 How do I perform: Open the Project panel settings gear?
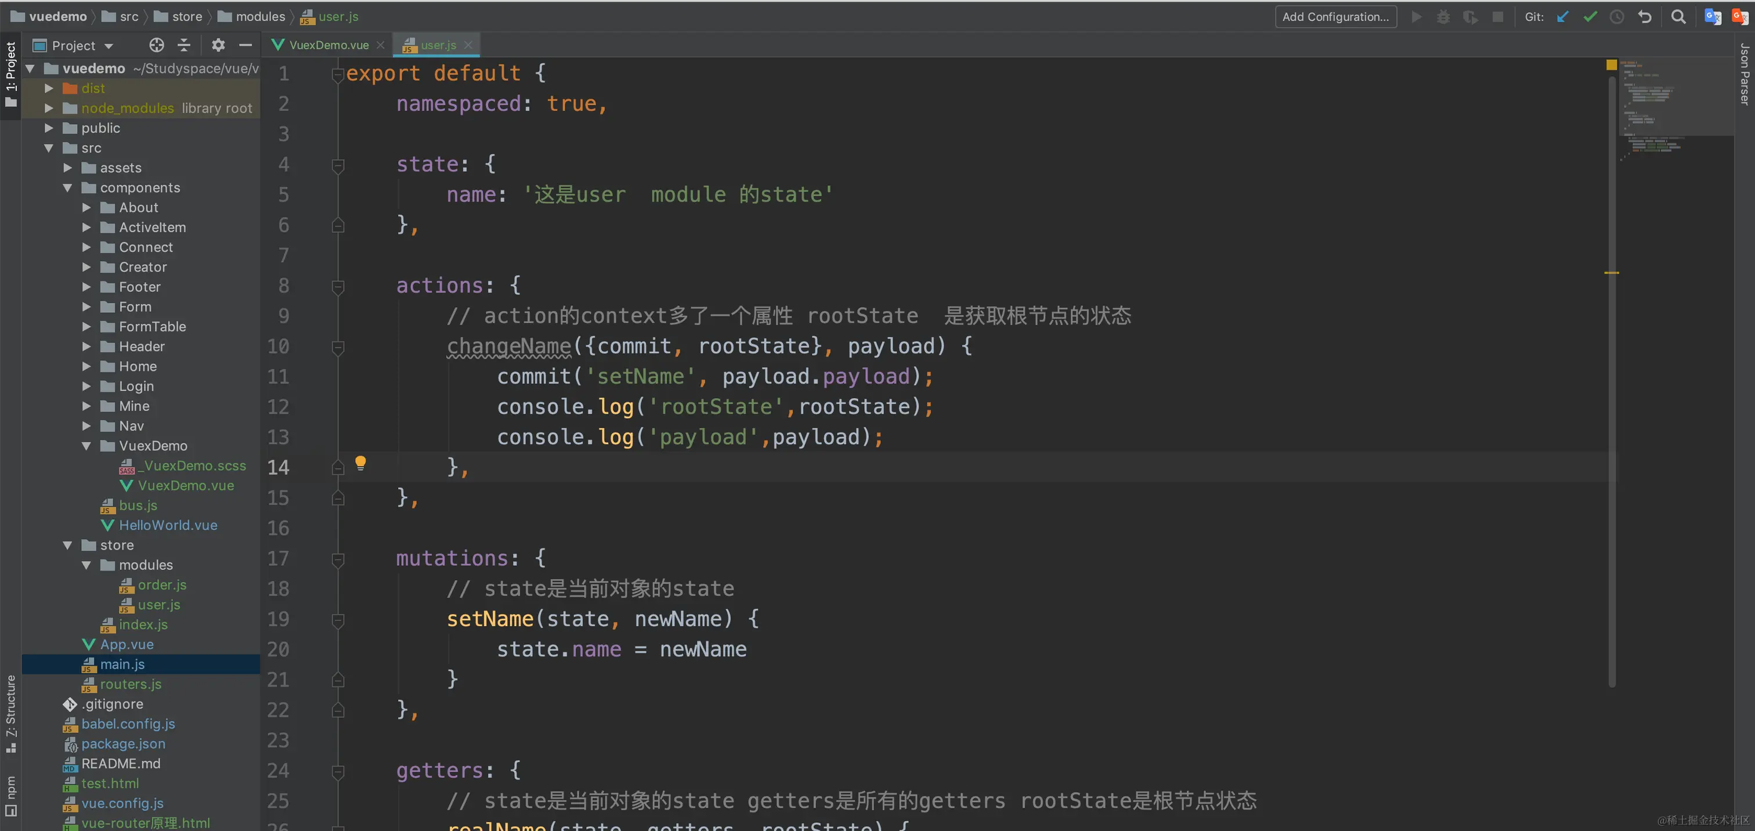pos(217,45)
